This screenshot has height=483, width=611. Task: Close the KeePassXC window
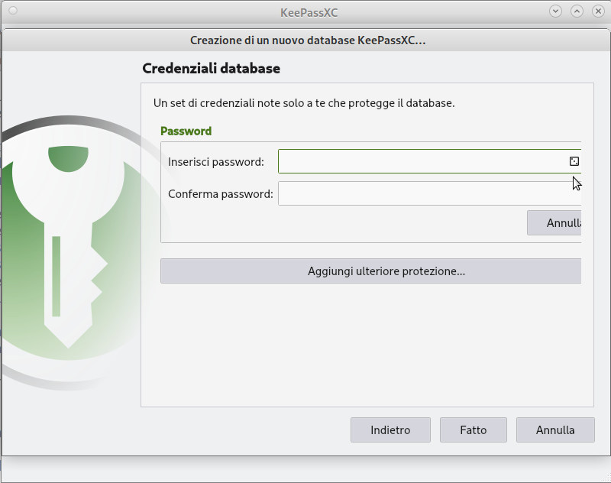pos(598,11)
